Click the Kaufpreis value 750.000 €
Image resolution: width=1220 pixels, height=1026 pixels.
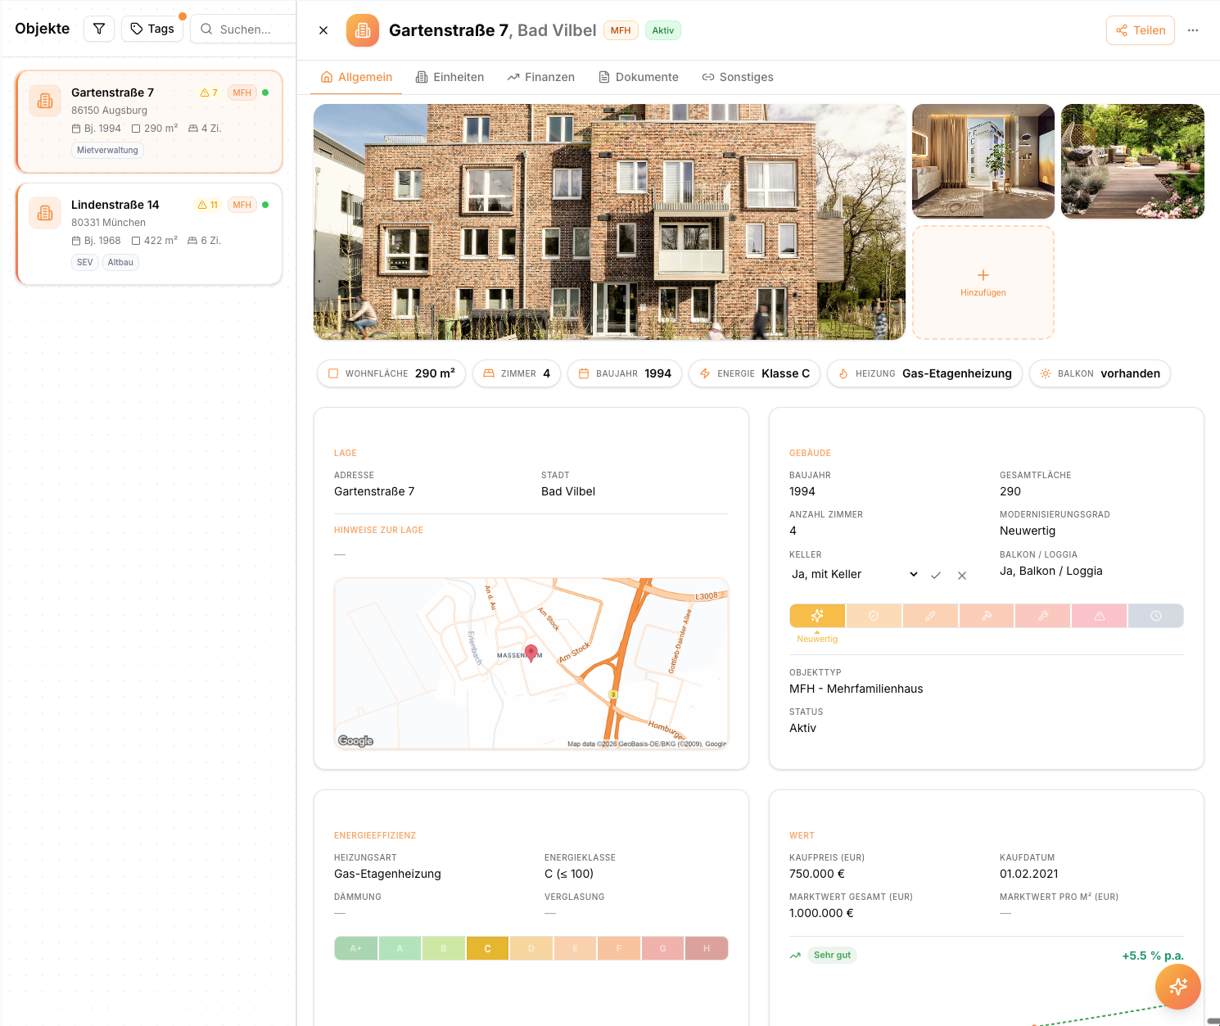(x=817, y=874)
